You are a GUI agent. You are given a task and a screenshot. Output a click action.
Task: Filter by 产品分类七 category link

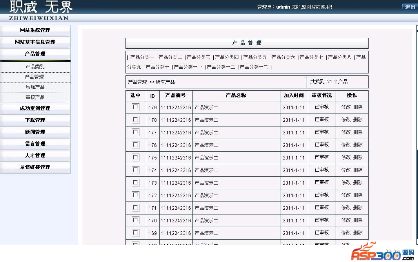coord(311,57)
